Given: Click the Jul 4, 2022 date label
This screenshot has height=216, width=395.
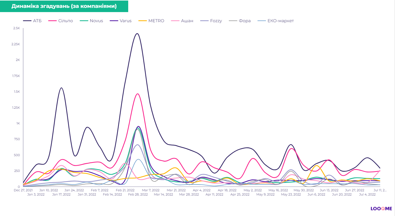Looking at the screenshot, I should pyautogui.click(x=368, y=194).
